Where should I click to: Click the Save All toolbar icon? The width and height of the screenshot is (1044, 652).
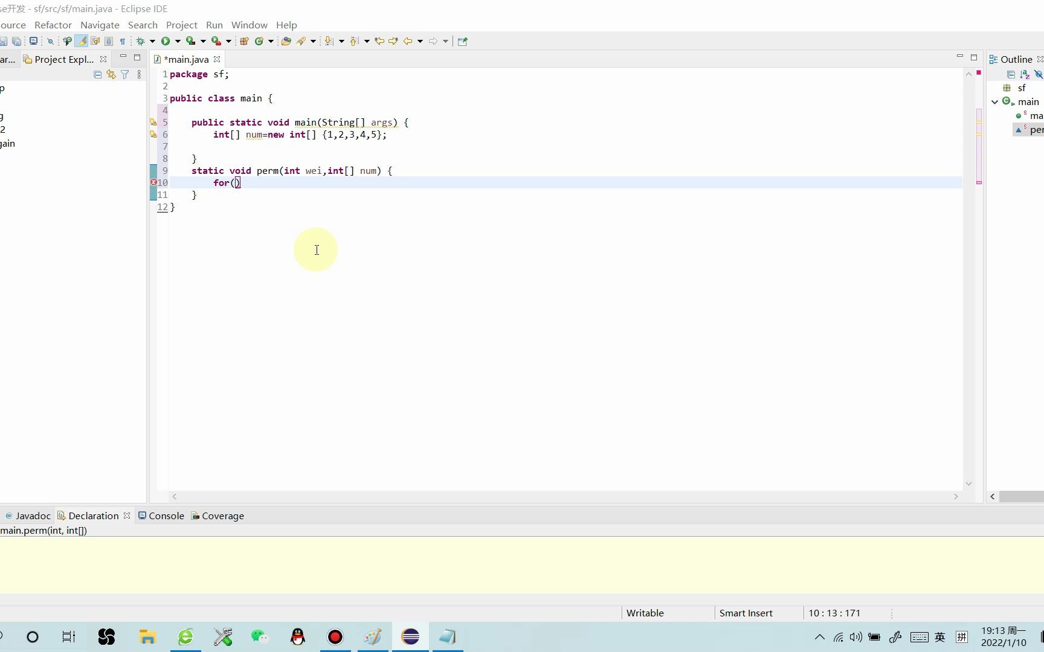pos(17,41)
